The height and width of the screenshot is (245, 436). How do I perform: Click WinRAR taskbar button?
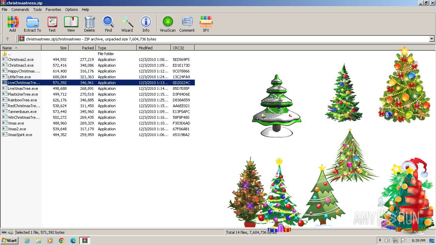point(84,241)
